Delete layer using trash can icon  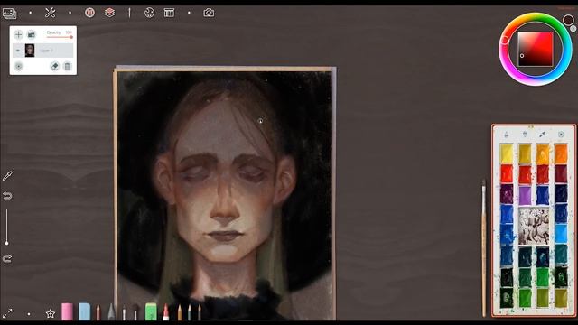tap(67, 66)
